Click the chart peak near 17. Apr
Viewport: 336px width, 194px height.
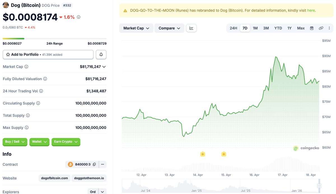tap(276, 57)
